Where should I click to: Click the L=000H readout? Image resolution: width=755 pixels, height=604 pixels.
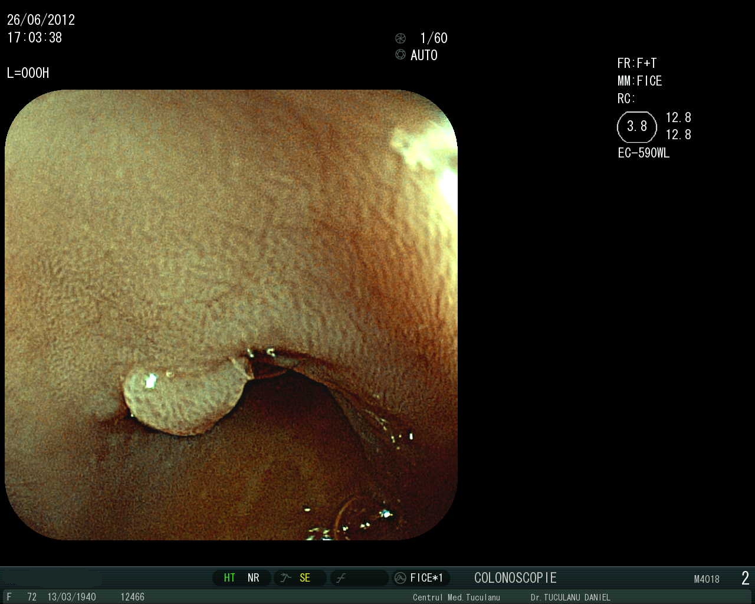pyautogui.click(x=28, y=73)
